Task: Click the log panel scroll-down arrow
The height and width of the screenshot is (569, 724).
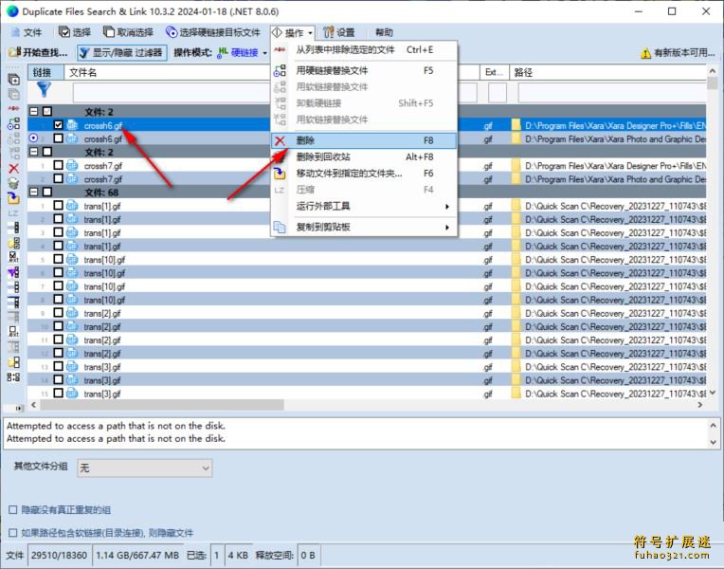Action: click(x=713, y=442)
